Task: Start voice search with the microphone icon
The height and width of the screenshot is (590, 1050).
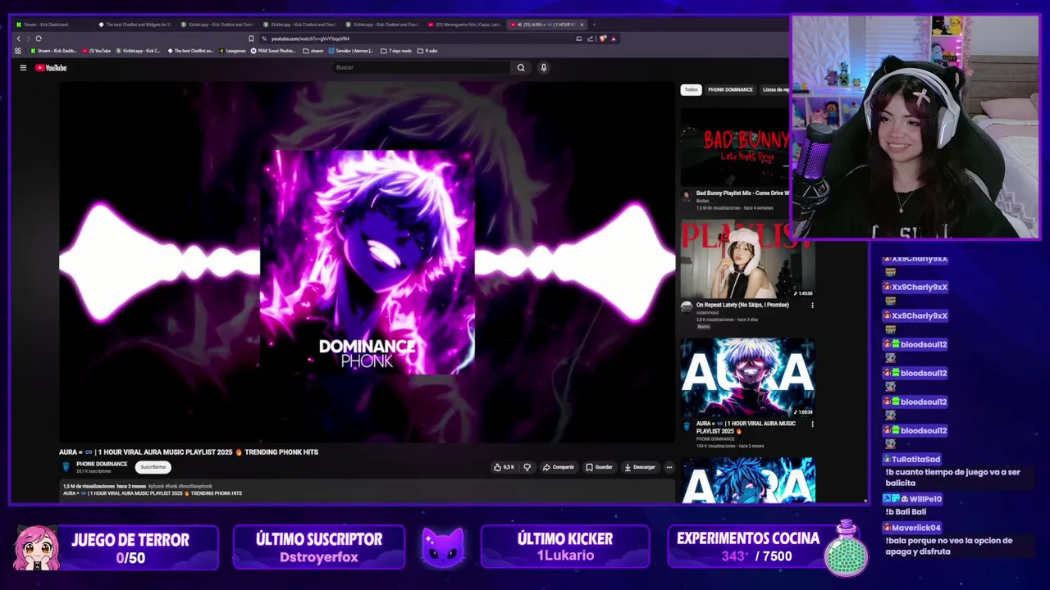Action: tap(543, 67)
